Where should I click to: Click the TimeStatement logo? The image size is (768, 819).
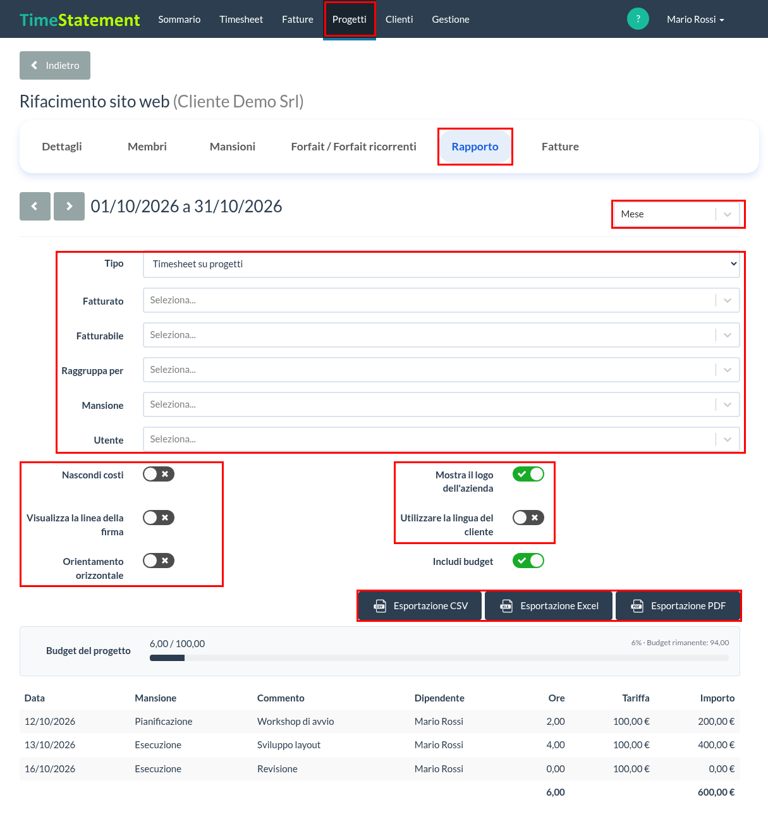point(80,20)
